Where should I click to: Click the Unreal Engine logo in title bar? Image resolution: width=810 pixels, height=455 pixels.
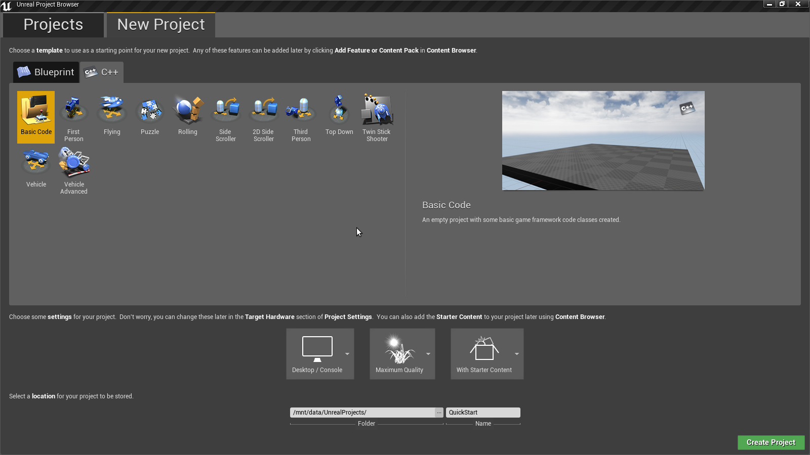(7, 6)
